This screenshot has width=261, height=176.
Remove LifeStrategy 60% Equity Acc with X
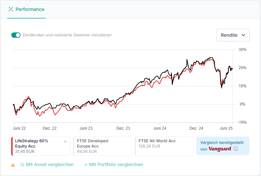click(x=65, y=142)
